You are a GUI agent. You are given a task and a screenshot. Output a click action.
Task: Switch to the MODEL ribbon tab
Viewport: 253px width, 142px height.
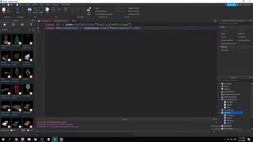pyautogui.click(x=35, y=5)
